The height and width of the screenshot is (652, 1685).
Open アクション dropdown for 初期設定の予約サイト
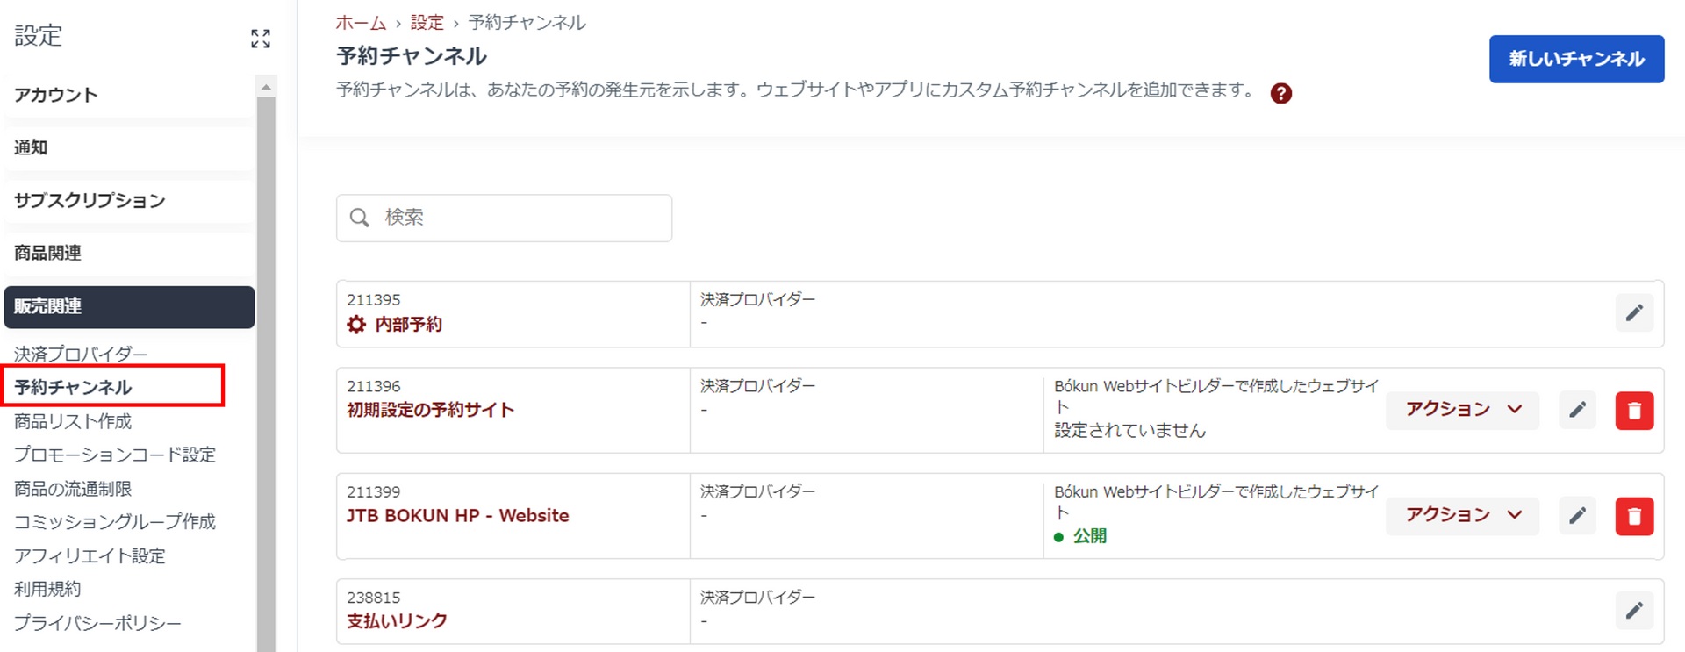1462,410
